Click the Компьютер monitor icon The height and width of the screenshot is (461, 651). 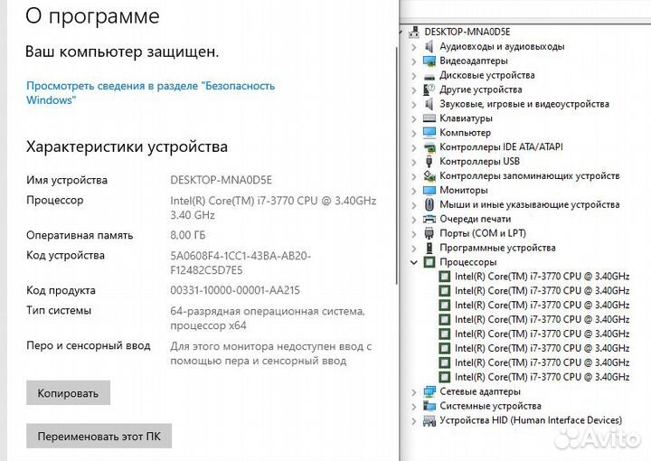429,133
